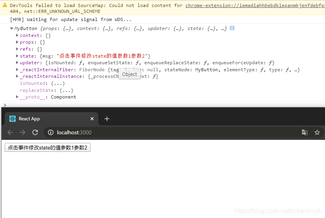Expand the updater property
The width and height of the screenshot is (325, 218).
pyautogui.click(x=17, y=63)
